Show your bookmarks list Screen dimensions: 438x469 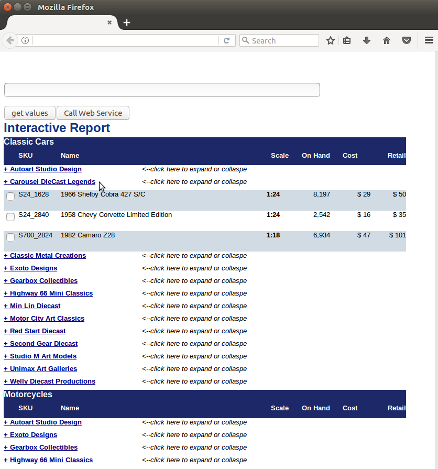(x=347, y=40)
